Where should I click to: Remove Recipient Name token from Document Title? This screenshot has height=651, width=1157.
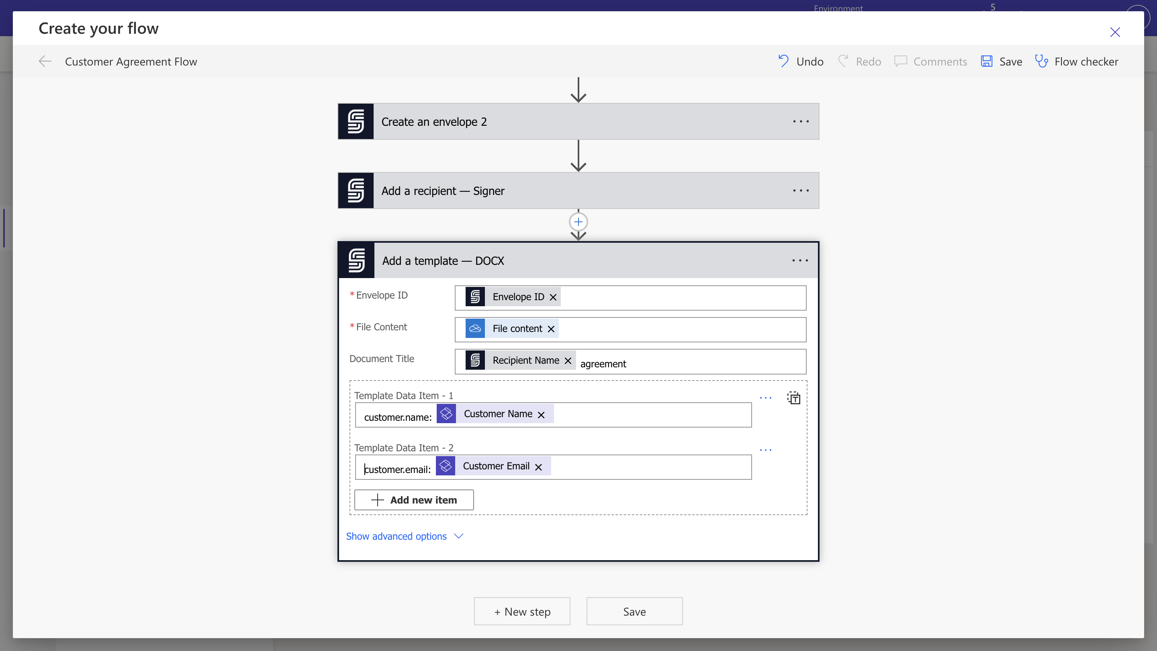coord(568,361)
